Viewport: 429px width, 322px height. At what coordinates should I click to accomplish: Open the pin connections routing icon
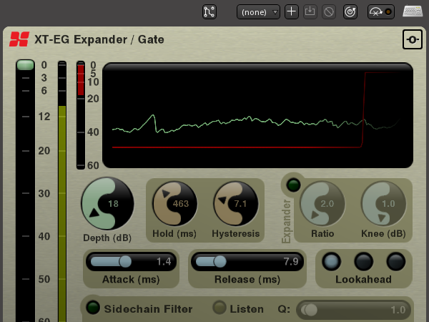pos(209,11)
